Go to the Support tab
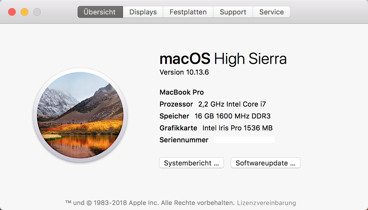Screen dimensions: 368x210 coord(233,12)
